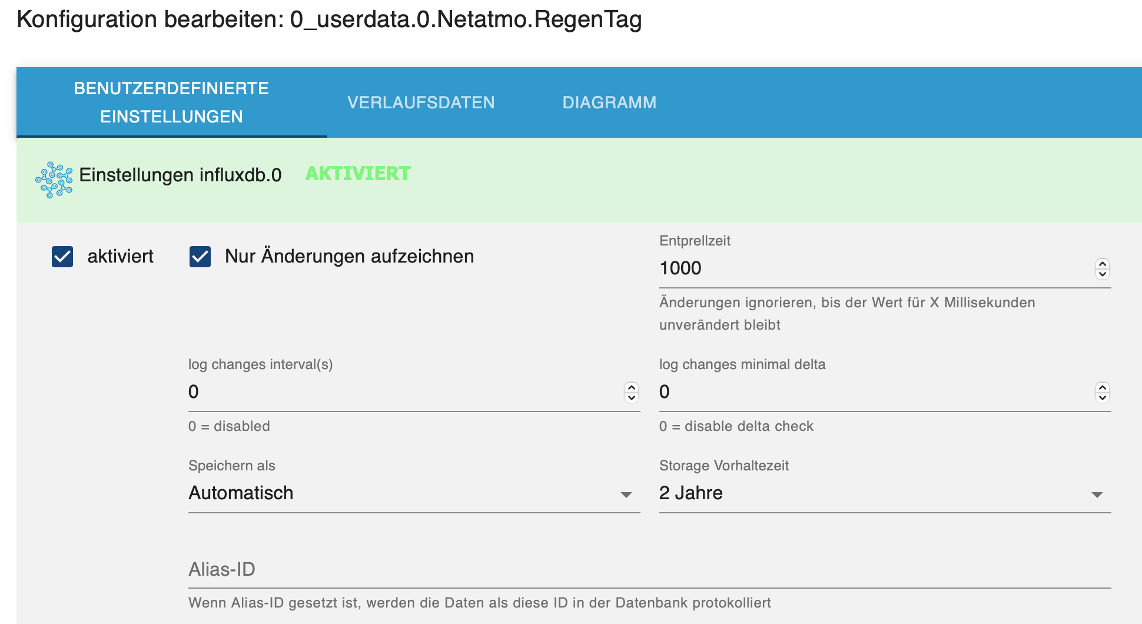The width and height of the screenshot is (1142, 624).
Task: Click the green AKTIVIERT status label
Action: click(x=358, y=174)
